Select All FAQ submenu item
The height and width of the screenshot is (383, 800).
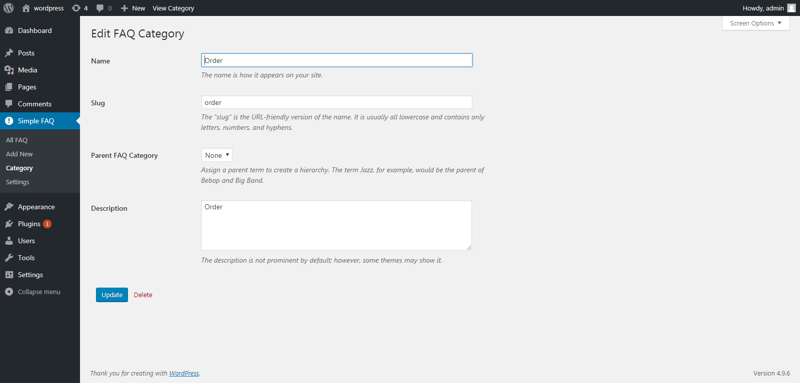click(16, 140)
